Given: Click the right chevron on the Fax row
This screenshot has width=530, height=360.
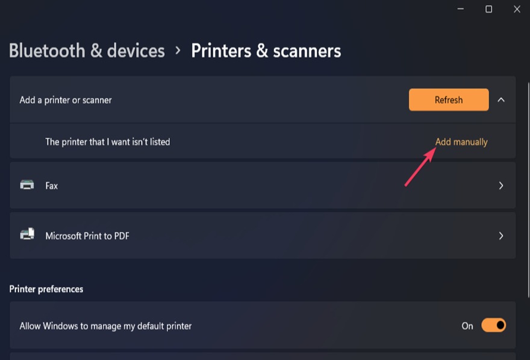Looking at the screenshot, I should [502, 186].
